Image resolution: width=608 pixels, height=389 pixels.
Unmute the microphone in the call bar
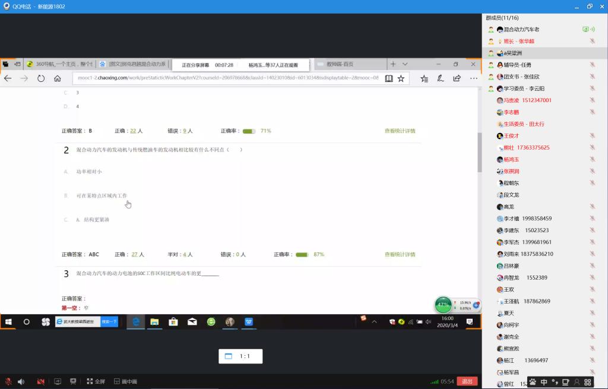click(8, 381)
